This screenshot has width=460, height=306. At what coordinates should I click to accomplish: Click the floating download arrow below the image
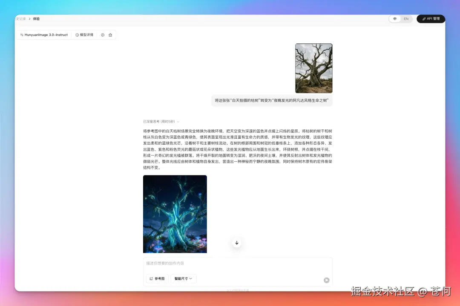pyautogui.click(x=236, y=243)
